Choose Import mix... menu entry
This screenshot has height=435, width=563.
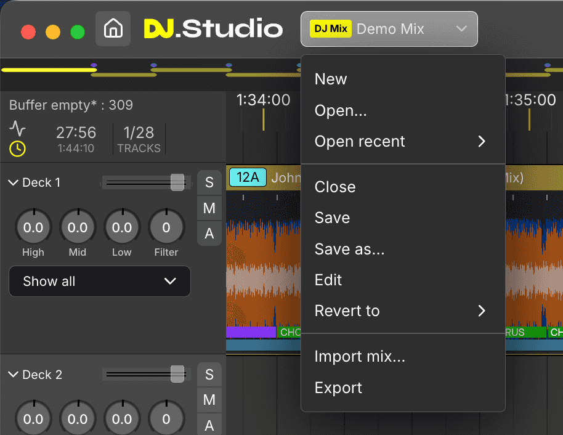pos(360,356)
